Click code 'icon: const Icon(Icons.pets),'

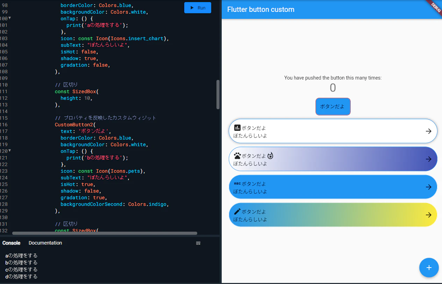pyautogui.click(x=103, y=171)
